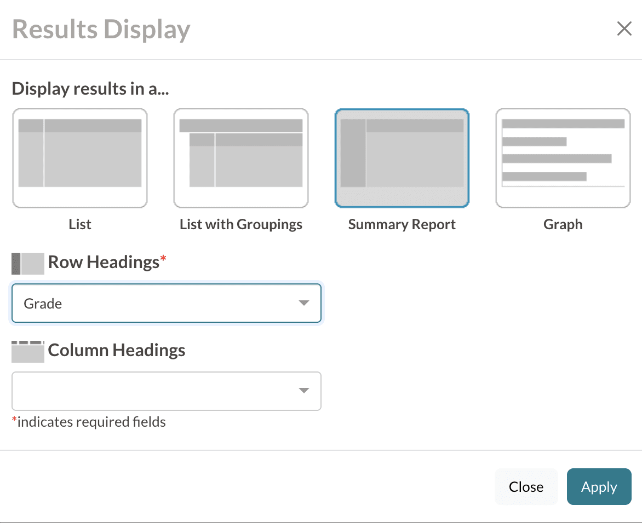
Task: Click the 'List with Groupings' caption text
Action: [x=241, y=224]
